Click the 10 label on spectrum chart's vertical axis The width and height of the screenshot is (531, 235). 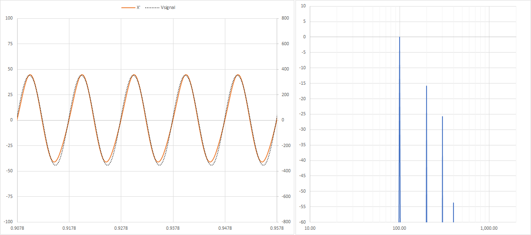(x=304, y=6)
